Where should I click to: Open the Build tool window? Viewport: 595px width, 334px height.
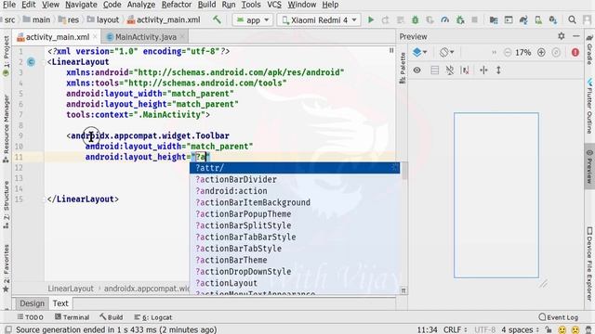click(x=112, y=317)
